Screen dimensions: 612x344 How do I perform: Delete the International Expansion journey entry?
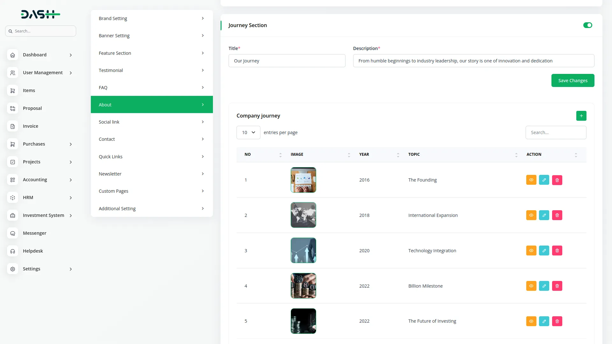pyautogui.click(x=557, y=215)
